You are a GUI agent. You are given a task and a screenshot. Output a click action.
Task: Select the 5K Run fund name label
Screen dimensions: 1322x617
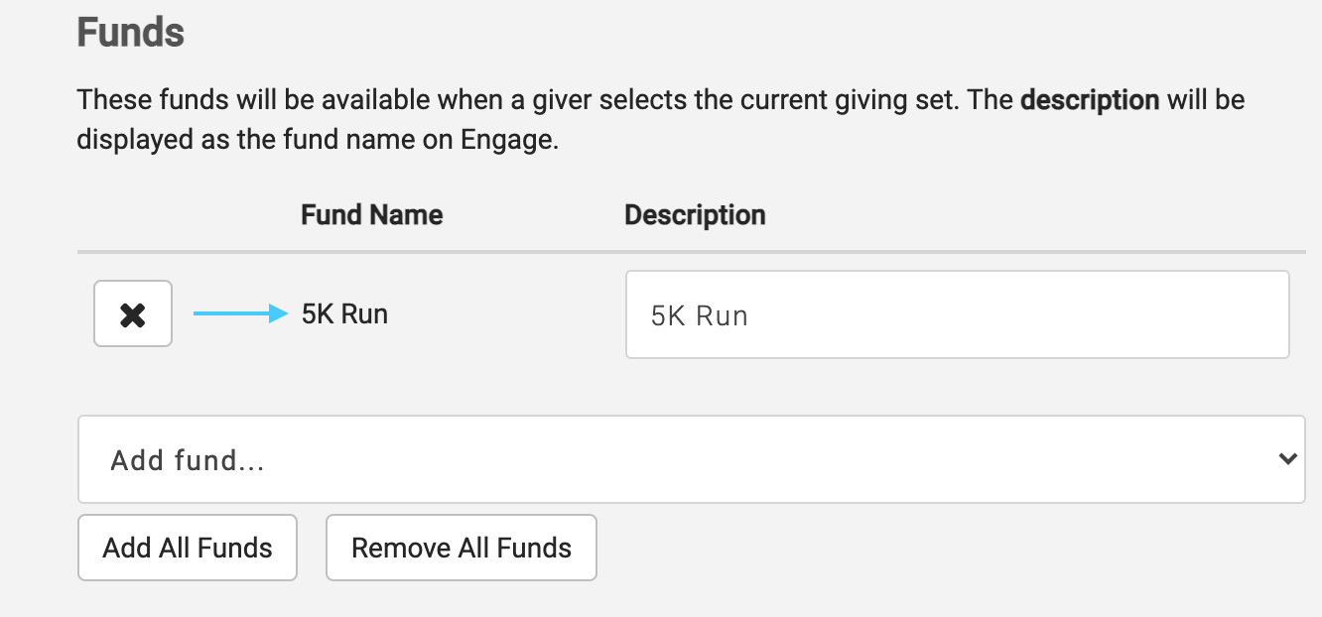(x=344, y=314)
